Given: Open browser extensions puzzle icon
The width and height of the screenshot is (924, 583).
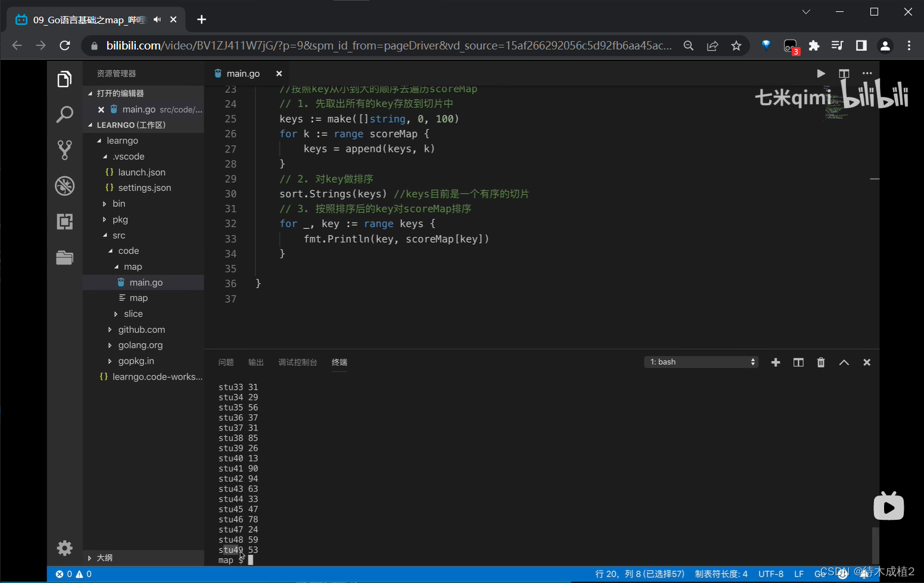Looking at the screenshot, I should pyautogui.click(x=814, y=46).
